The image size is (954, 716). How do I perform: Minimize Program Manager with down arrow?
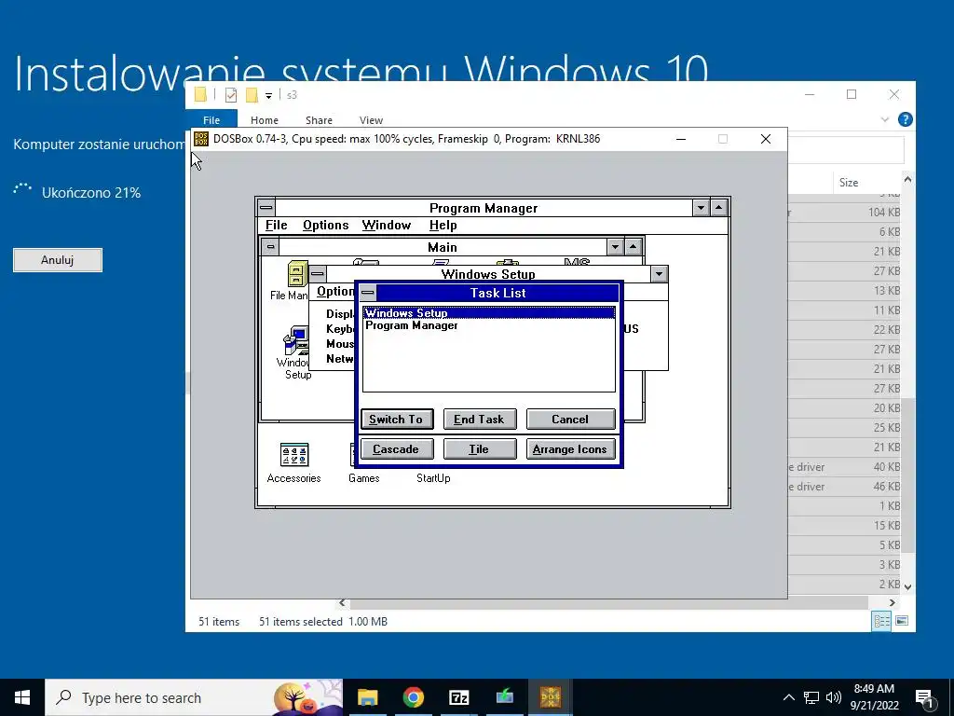pos(701,208)
